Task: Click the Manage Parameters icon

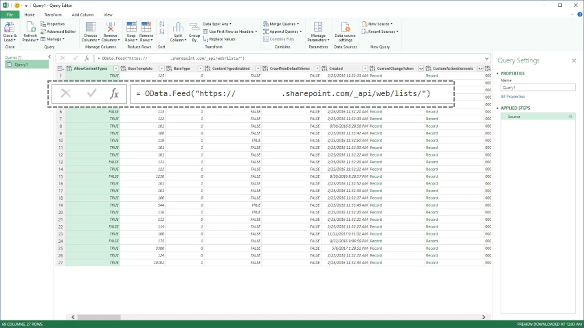Action: tap(318, 27)
